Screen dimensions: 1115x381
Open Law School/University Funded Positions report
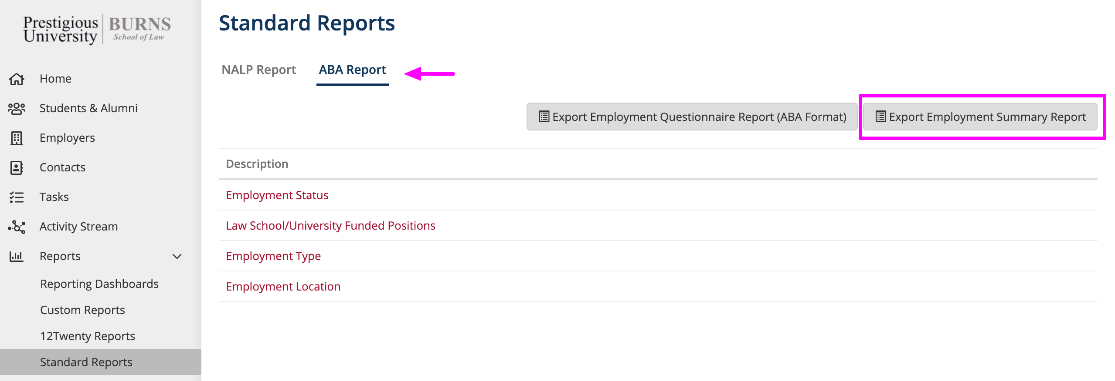pyautogui.click(x=330, y=226)
